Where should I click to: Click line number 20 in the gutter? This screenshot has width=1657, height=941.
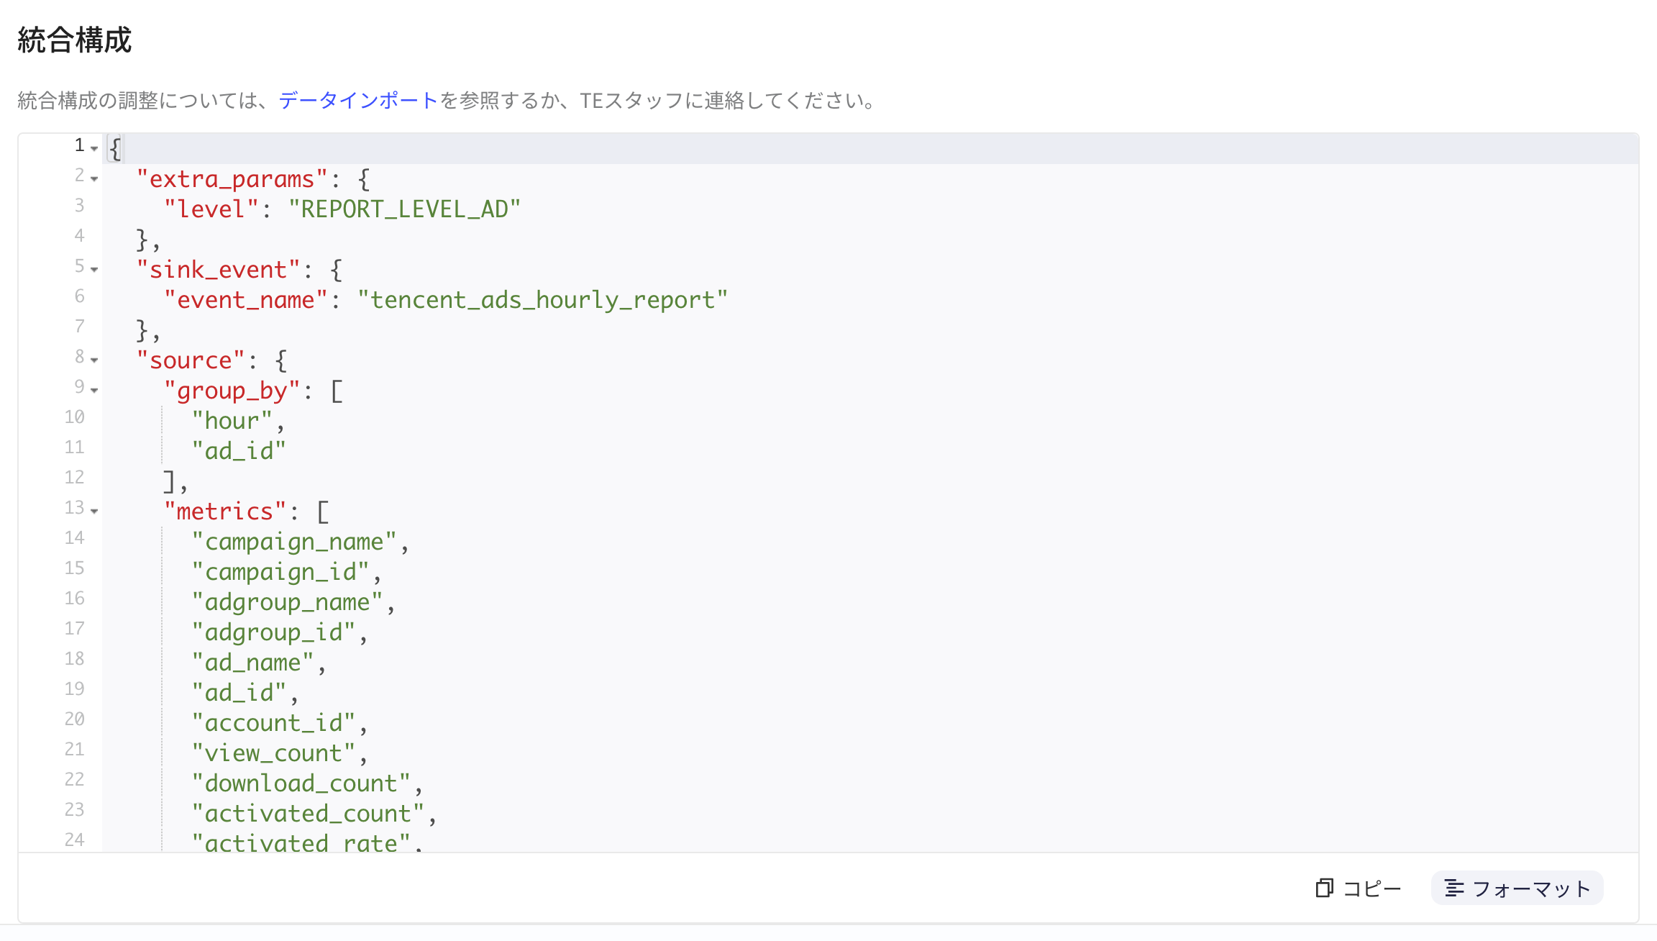(74, 719)
